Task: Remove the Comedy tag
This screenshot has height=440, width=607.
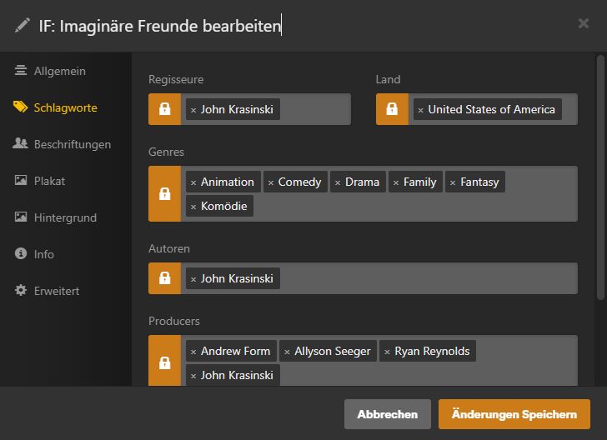Action: (271, 182)
